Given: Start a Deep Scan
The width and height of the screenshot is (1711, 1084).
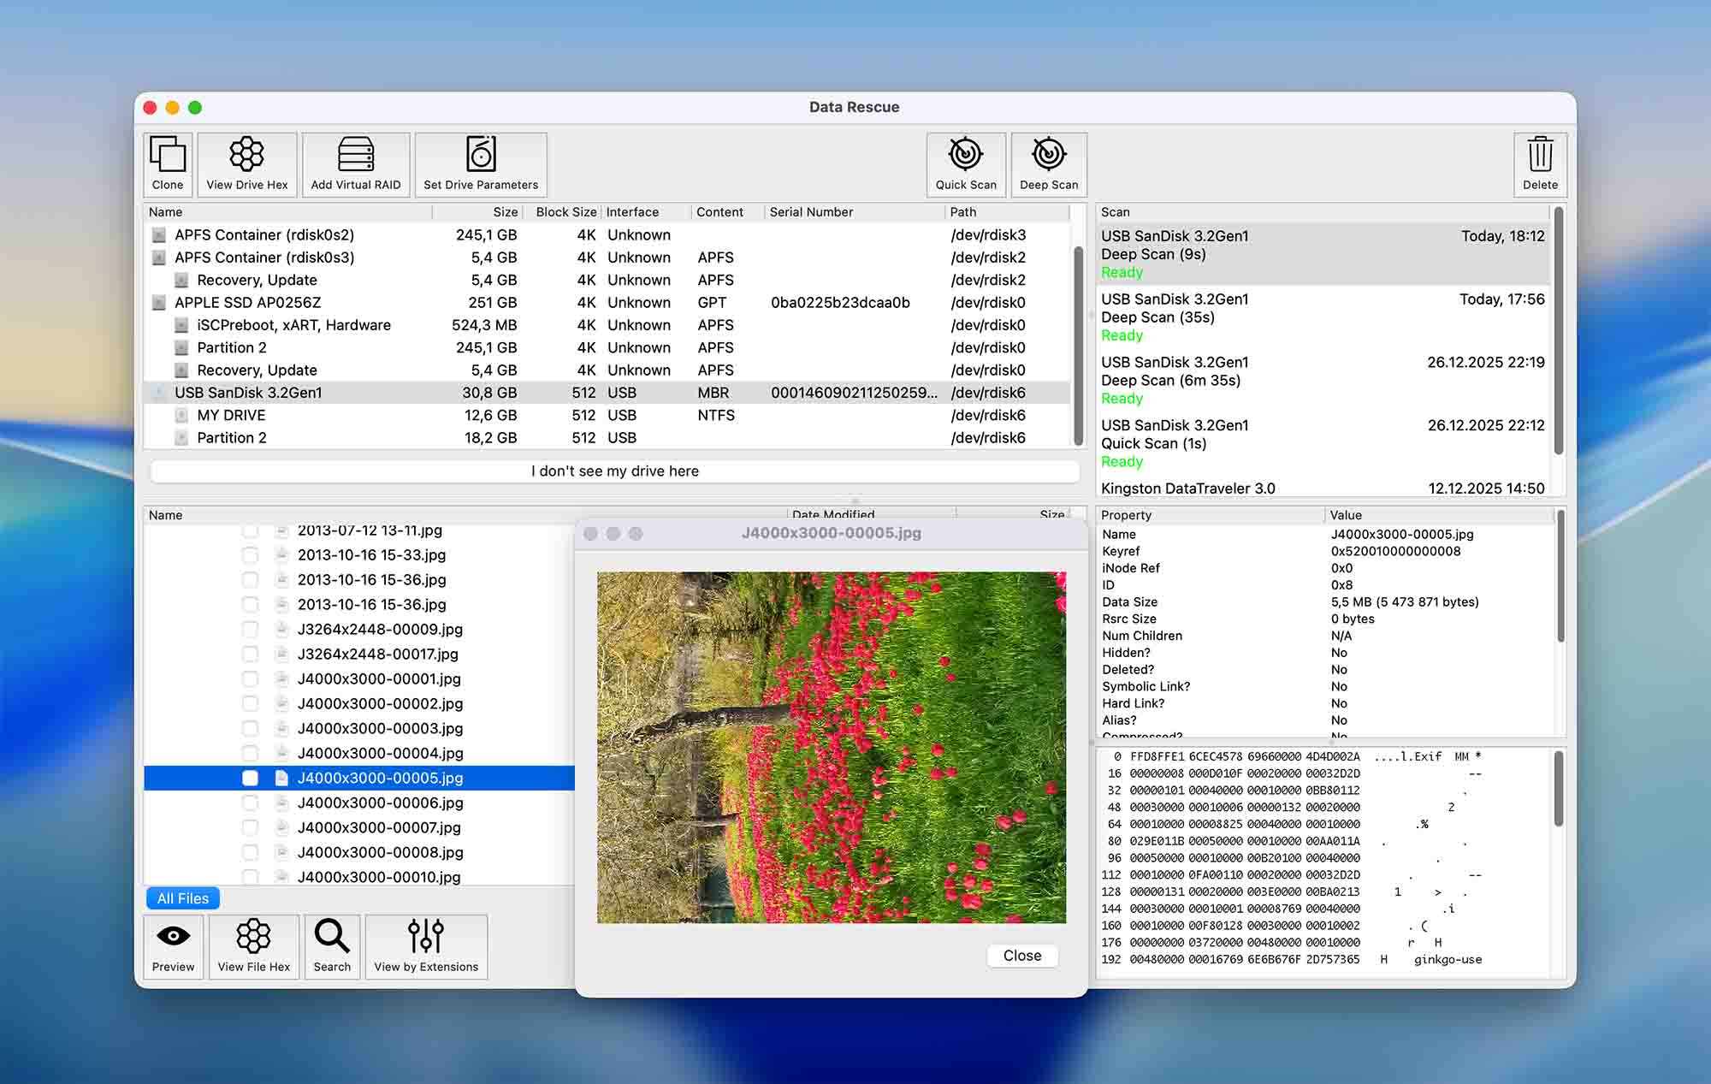Looking at the screenshot, I should [1048, 164].
